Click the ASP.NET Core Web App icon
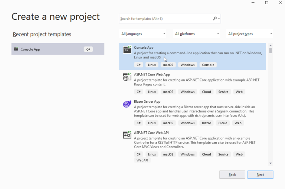 click(x=127, y=77)
